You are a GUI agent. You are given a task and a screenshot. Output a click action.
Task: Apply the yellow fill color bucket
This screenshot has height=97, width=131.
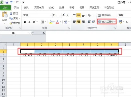tap(51, 22)
